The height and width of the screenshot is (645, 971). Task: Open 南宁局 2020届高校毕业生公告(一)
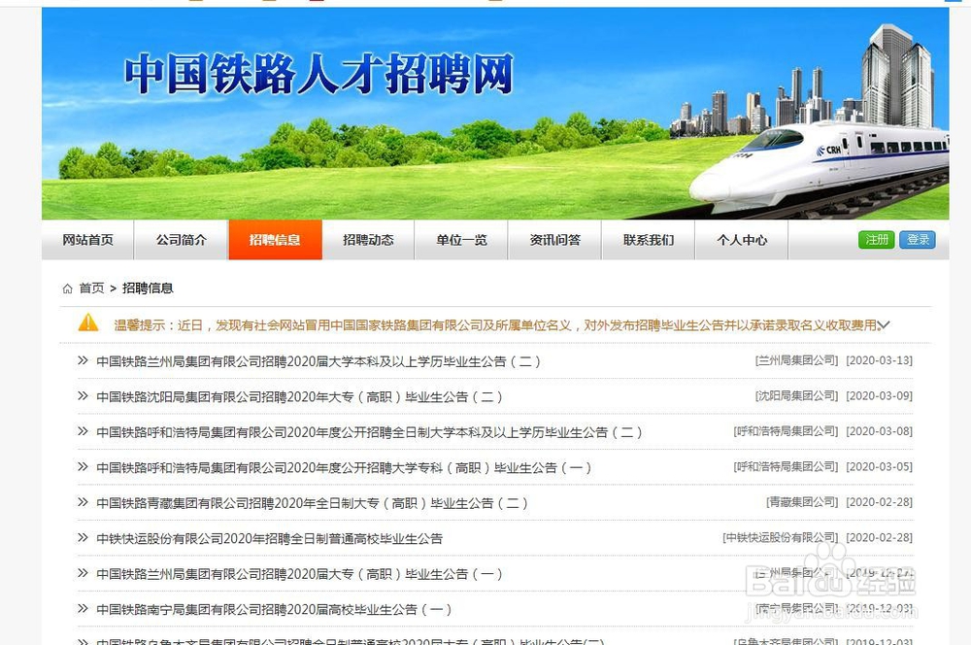pos(274,609)
